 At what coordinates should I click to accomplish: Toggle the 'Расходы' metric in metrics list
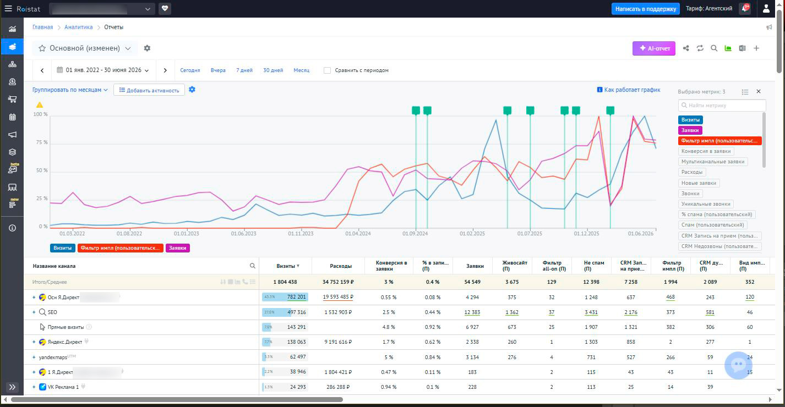coord(692,172)
